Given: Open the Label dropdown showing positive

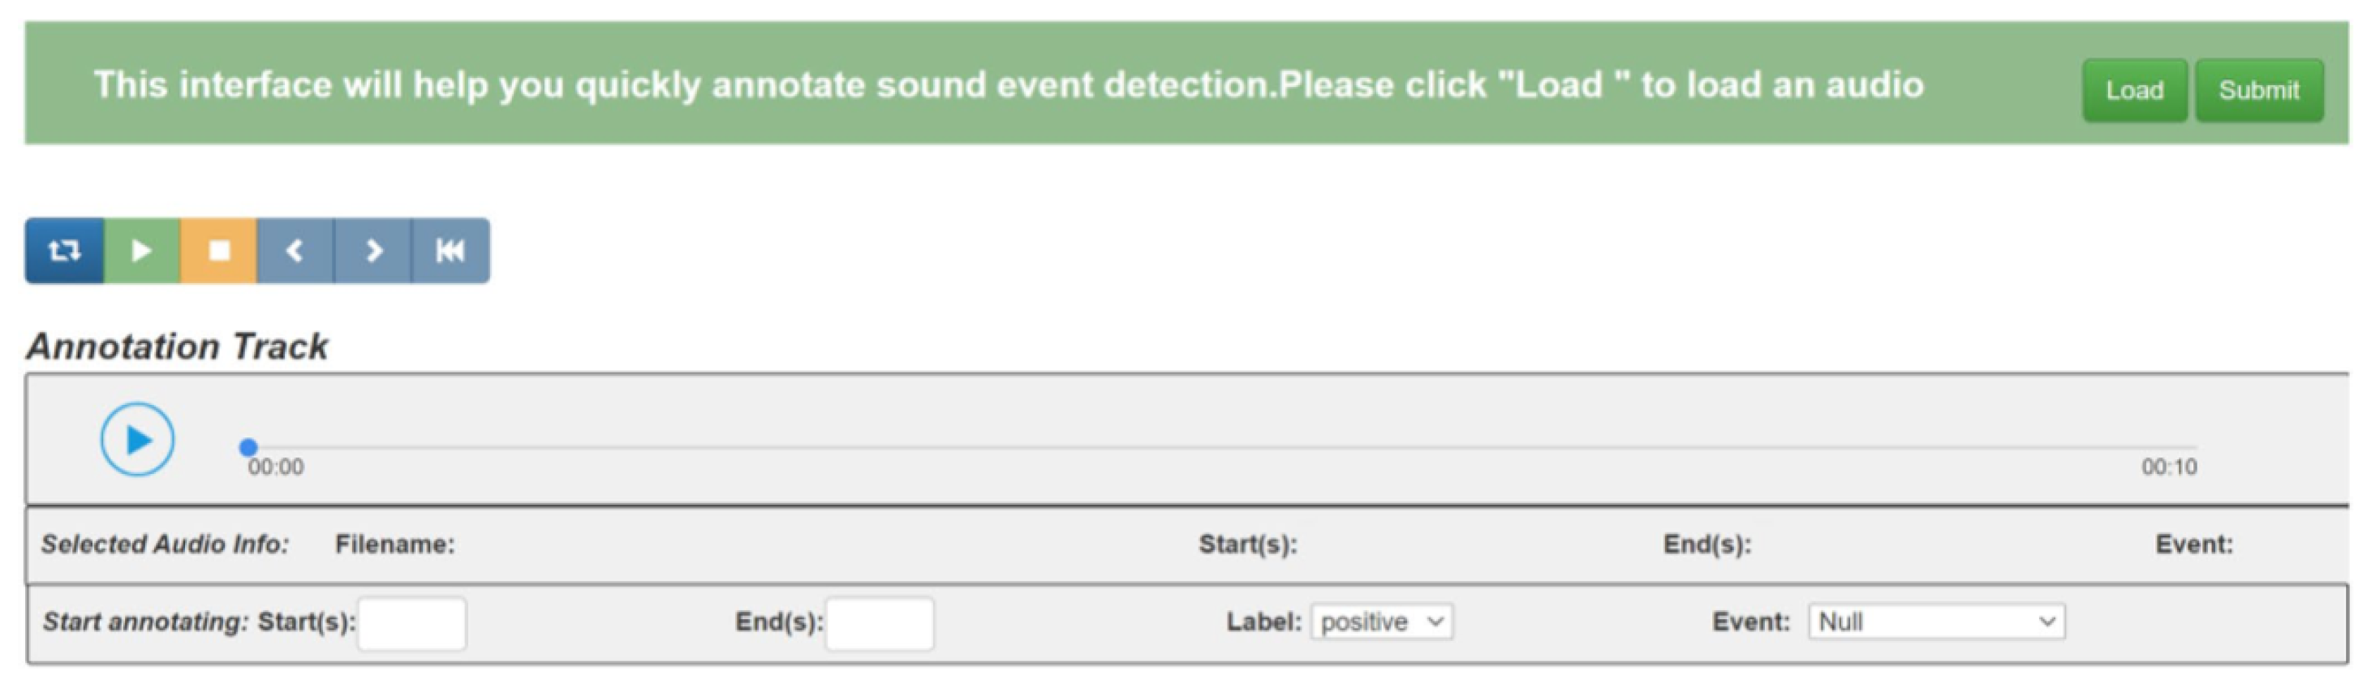Looking at the screenshot, I should [1381, 622].
